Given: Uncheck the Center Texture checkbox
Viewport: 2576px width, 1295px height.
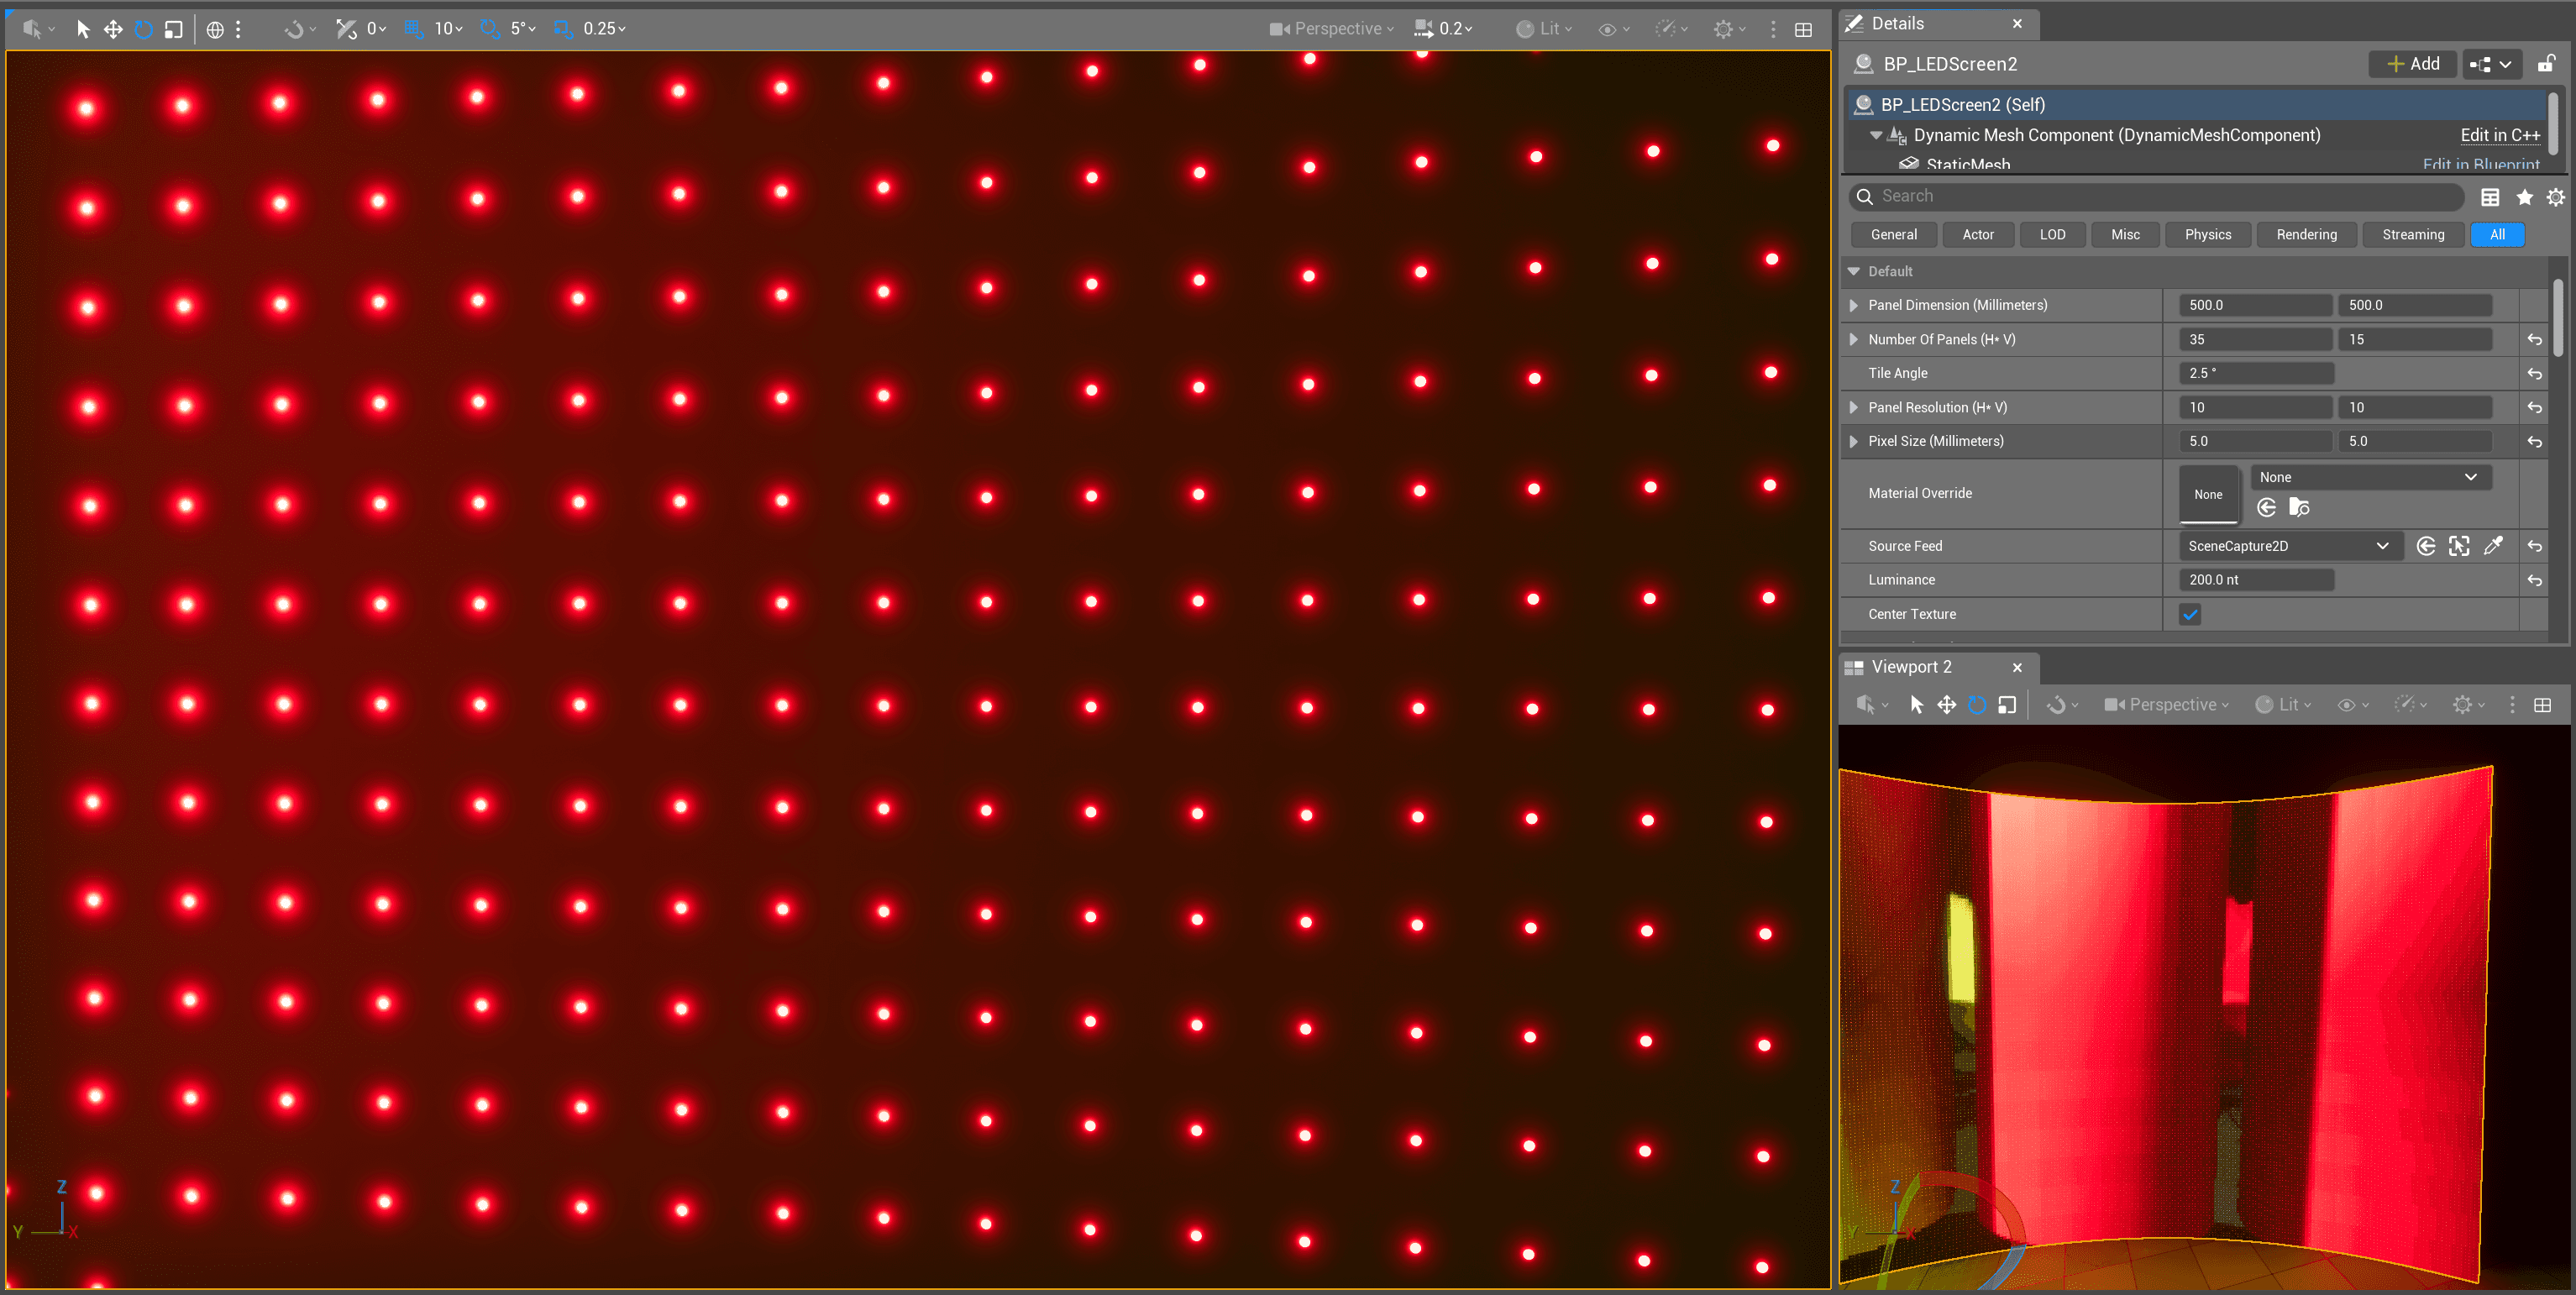Looking at the screenshot, I should coord(2190,614).
